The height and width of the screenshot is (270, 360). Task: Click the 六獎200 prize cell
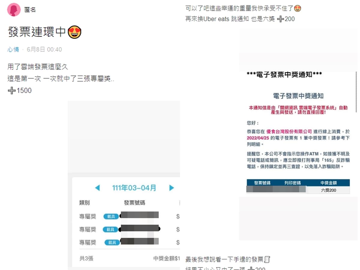[x=328, y=190]
